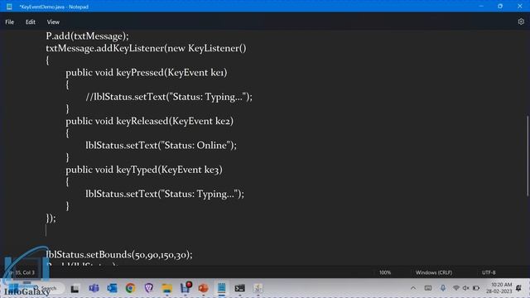Open the notification bell icon

(x=519, y=288)
